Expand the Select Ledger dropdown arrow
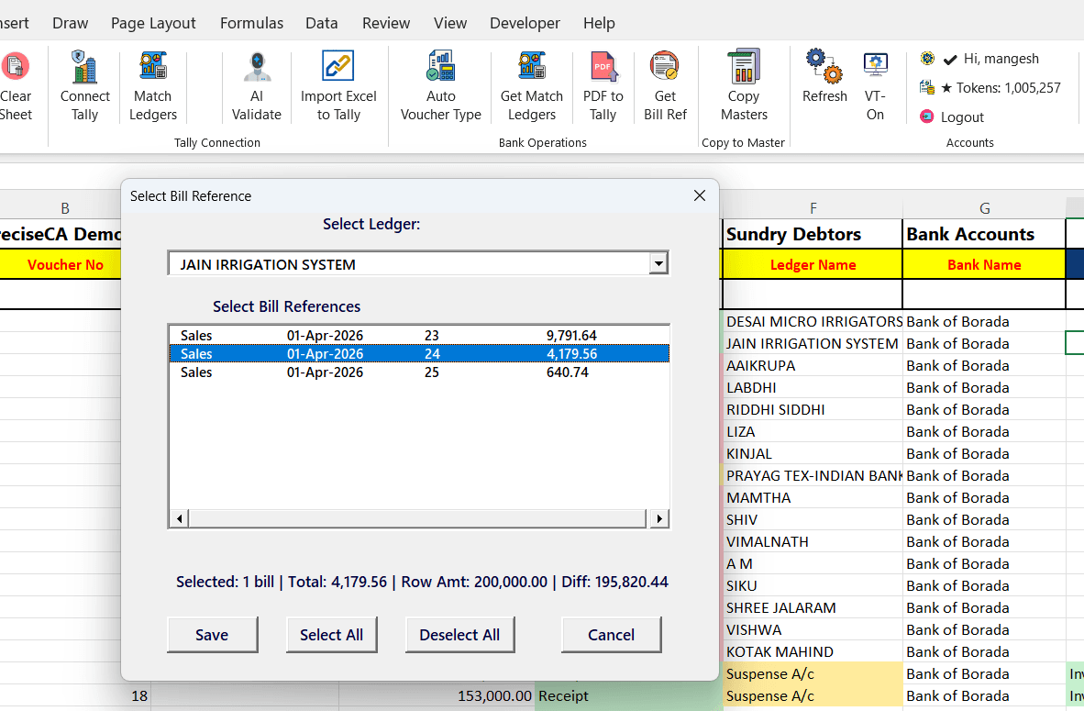Viewport: 1084px width, 711px height. pyautogui.click(x=658, y=263)
